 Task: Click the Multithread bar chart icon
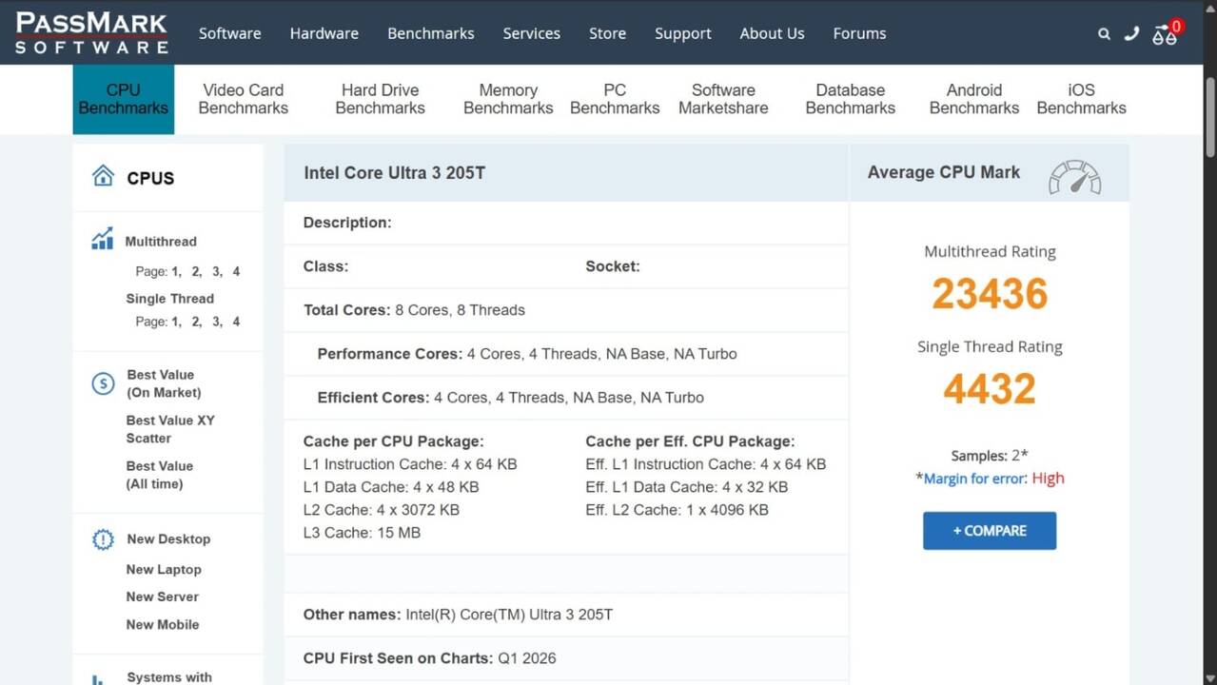coord(102,240)
